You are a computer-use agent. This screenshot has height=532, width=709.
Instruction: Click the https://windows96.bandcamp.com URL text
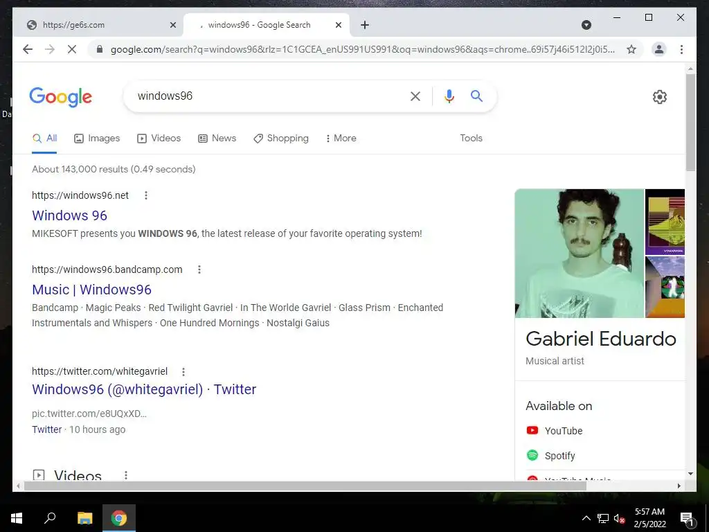tap(107, 269)
